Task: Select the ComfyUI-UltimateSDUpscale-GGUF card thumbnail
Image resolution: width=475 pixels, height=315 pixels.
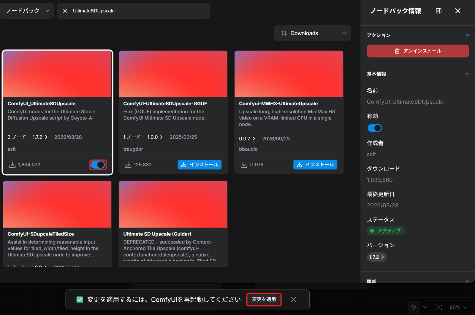Action: point(173,74)
